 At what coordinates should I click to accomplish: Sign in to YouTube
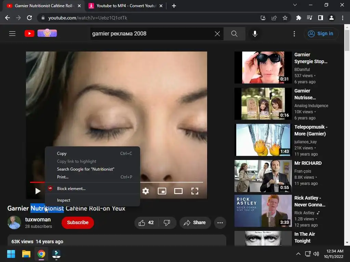pyautogui.click(x=321, y=34)
